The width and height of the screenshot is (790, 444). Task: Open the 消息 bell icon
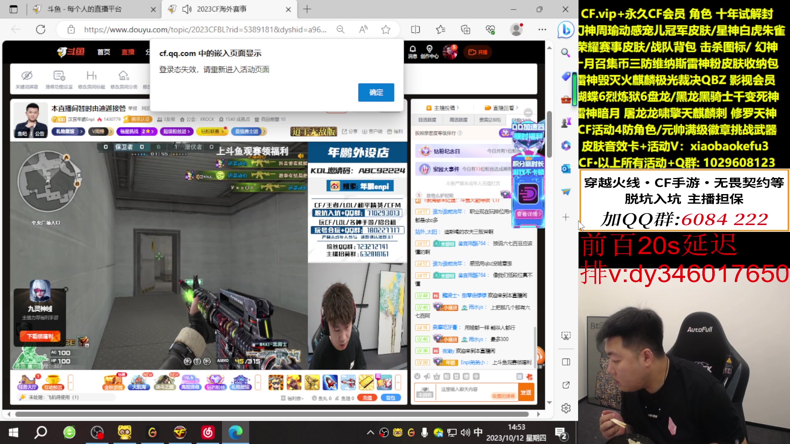click(x=413, y=52)
